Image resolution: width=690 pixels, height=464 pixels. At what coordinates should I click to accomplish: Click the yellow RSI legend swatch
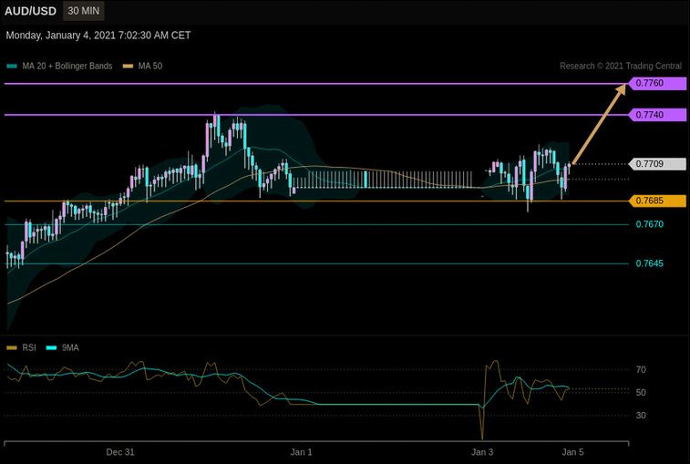(x=12, y=348)
